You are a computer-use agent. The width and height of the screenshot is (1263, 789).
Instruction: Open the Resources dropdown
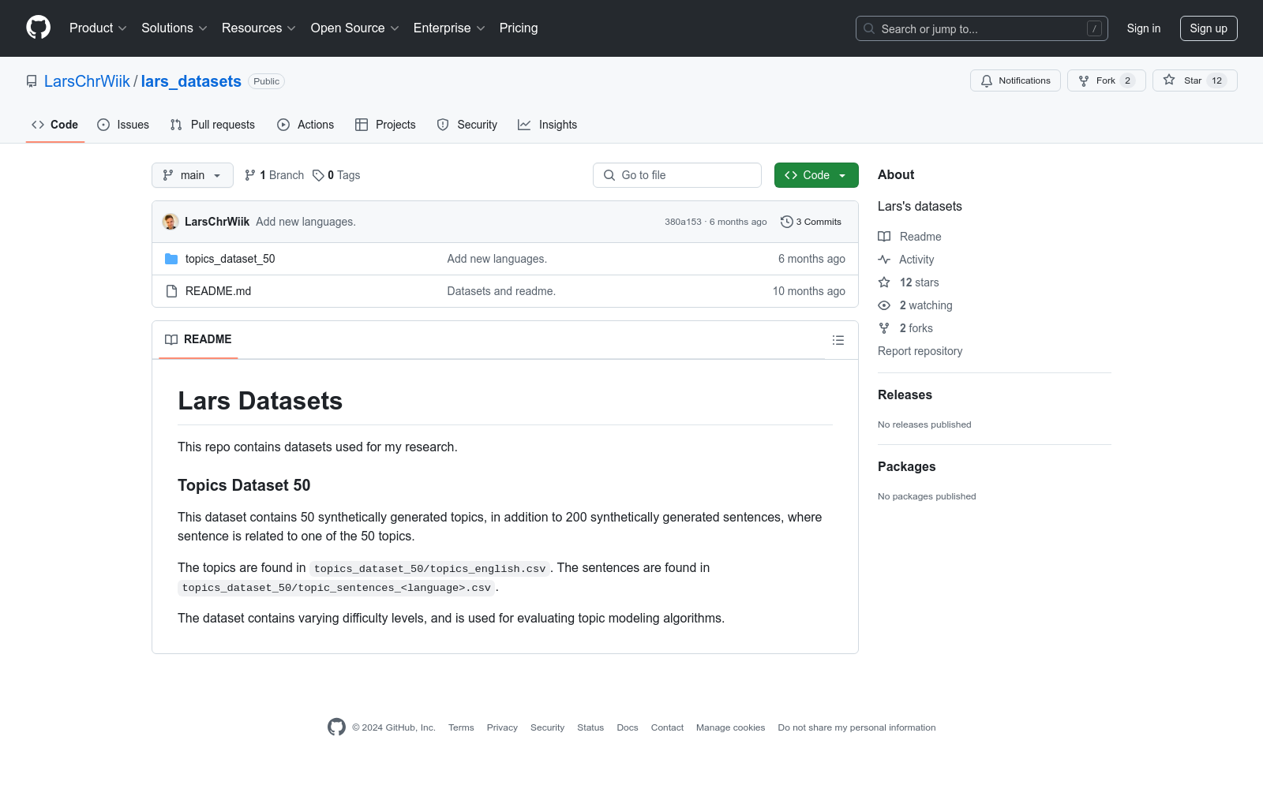[x=259, y=28]
